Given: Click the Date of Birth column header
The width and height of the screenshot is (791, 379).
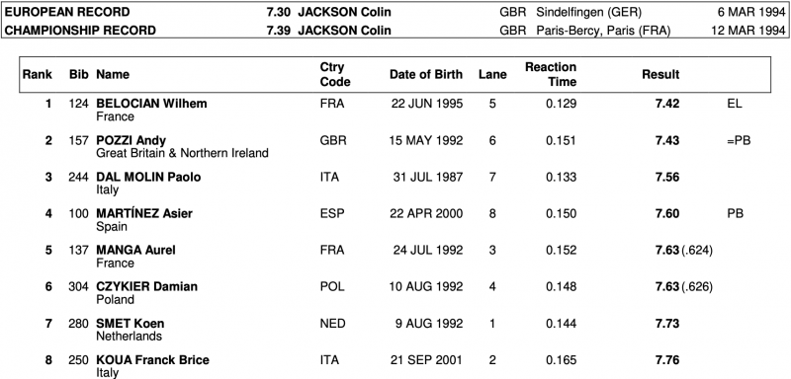Looking at the screenshot, I should [x=426, y=74].
